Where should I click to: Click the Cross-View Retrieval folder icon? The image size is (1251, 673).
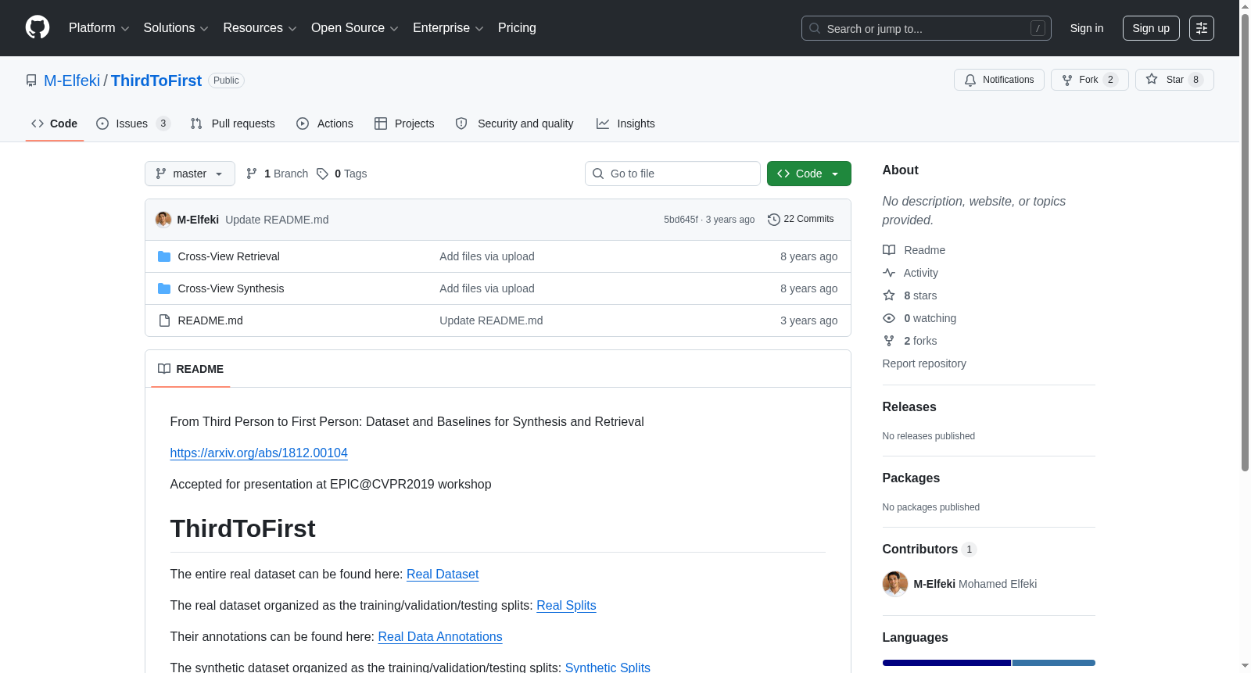164,256
